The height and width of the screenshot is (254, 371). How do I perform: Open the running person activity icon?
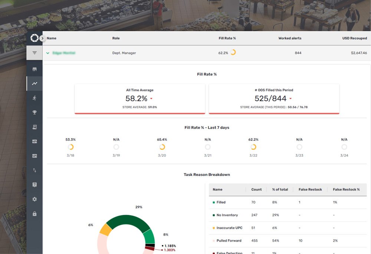click(x=35, y=98)
